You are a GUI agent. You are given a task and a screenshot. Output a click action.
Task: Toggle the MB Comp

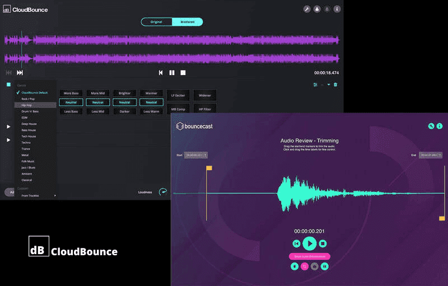click(178, 109)
